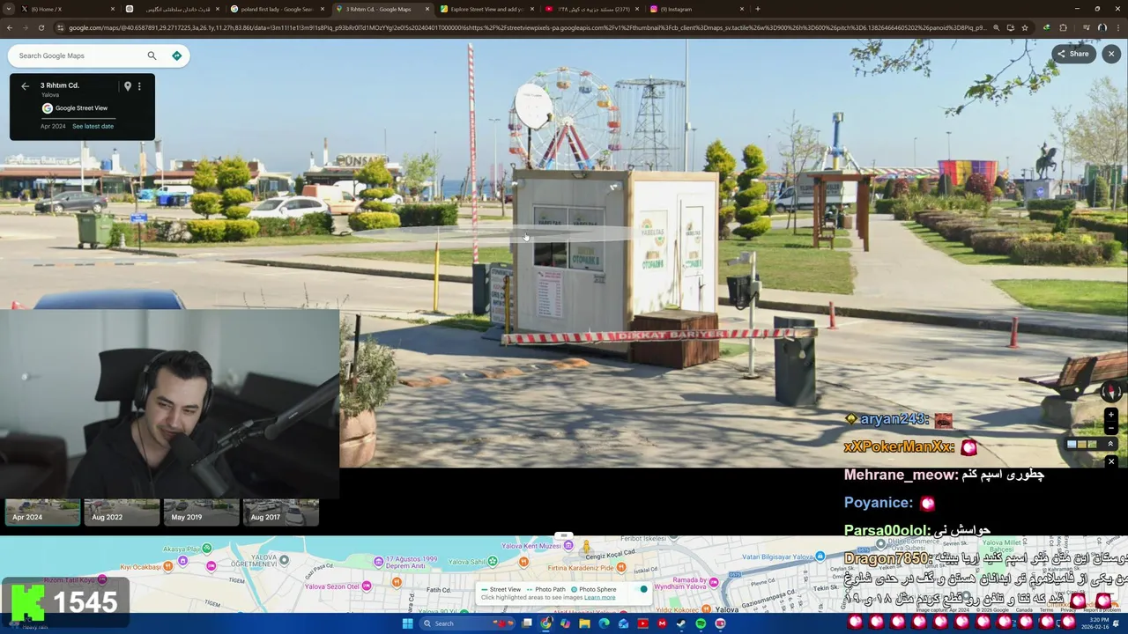Select the Apr 2024 imagery thumbnail
The image size is (1128, 634).
point(41,512)
